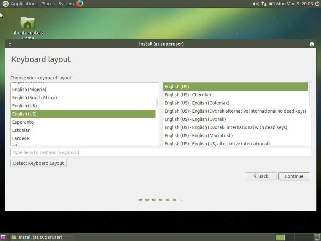Focus the keyboard test input field
The width and height of the screenshot is (321, 241).
click(161, 153)
